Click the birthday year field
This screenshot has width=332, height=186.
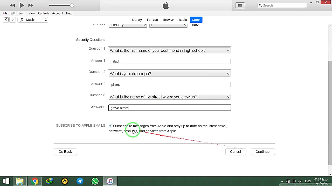(x=210, y=25)
